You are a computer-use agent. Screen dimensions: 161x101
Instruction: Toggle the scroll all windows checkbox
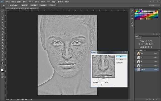tap(8, 5)
